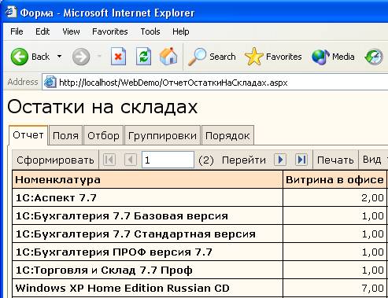Open the File menu
Image resolution: width=388 pixels, height=298 pixels.
coord(17,31)
